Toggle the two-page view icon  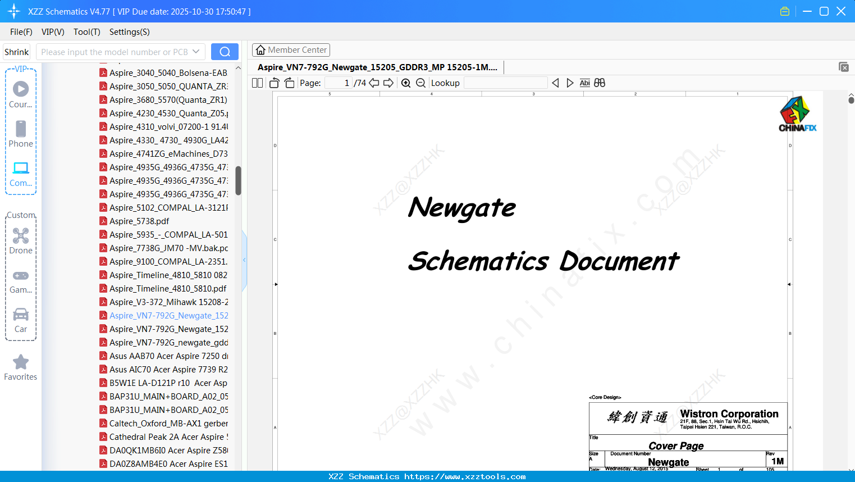coord(258,83)
